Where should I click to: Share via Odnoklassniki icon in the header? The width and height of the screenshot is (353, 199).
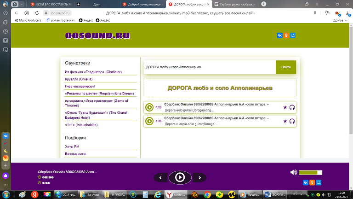286,35
